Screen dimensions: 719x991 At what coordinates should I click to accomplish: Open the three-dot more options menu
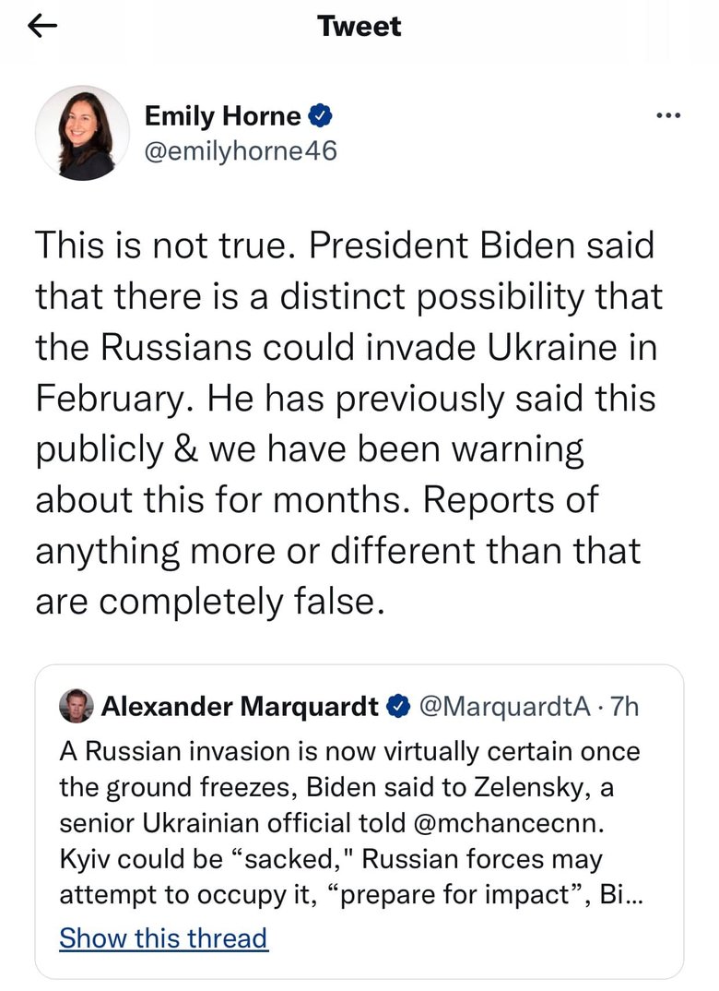coord(668,115)
